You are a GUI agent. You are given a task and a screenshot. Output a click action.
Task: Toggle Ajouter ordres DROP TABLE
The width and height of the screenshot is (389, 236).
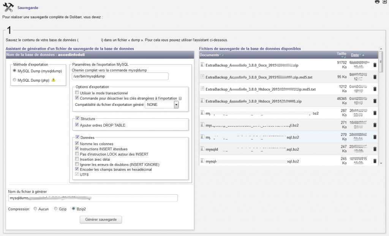point(77,125)
